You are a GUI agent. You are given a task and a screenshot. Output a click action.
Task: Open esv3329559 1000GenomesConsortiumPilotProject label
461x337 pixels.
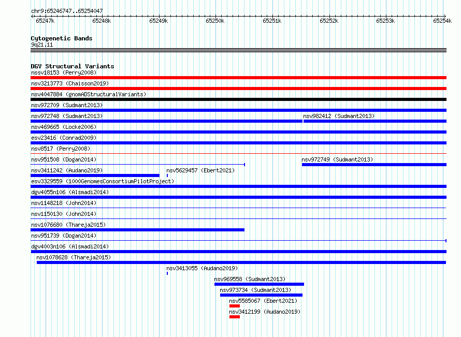[x=103, y=181]
